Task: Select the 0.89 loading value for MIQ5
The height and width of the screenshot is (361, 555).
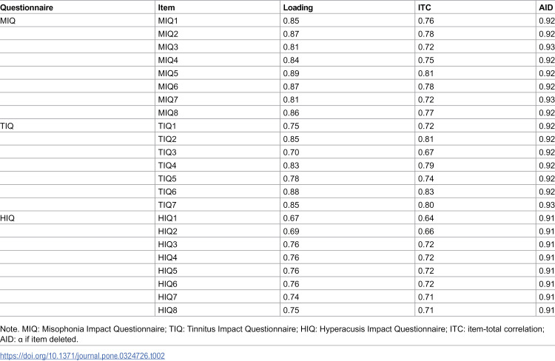Action: (291, 73)
